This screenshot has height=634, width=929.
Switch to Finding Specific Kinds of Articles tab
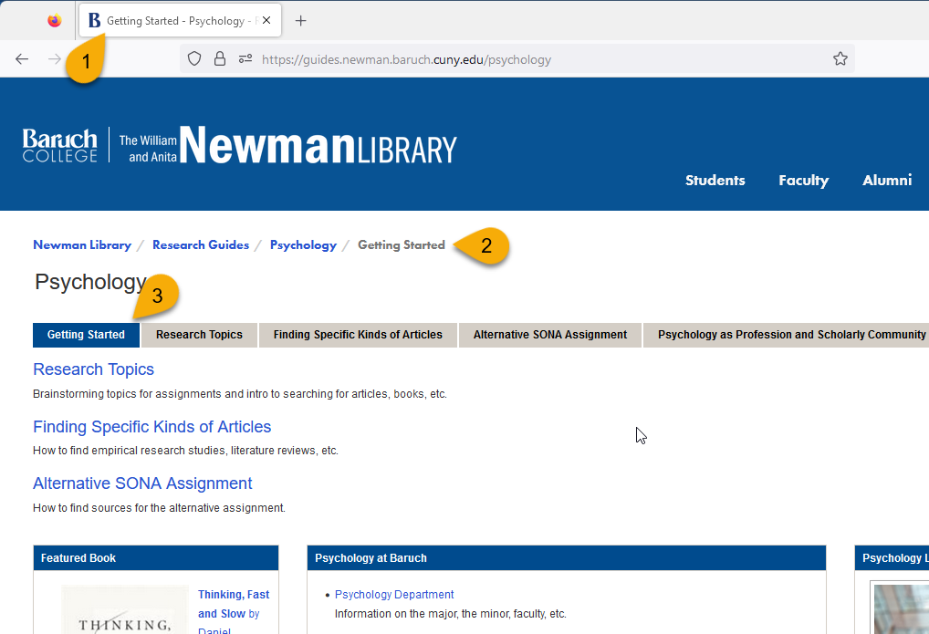point(358,335)
